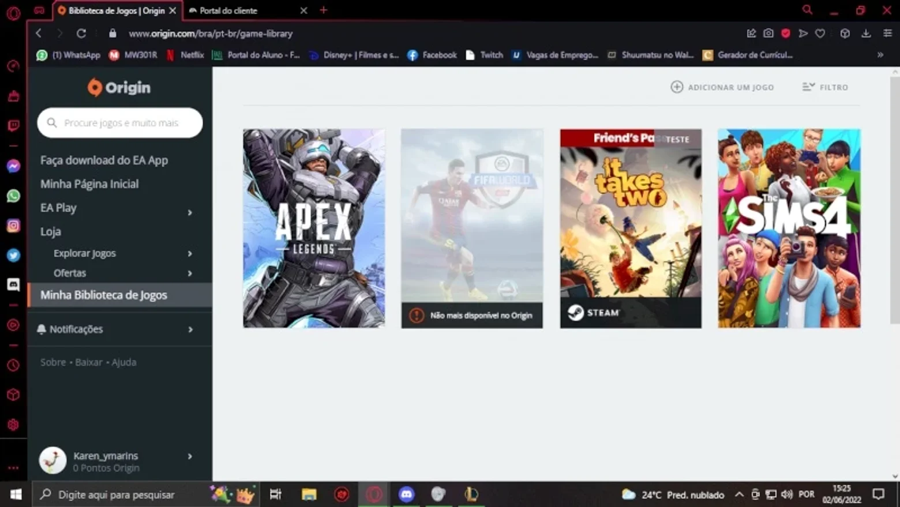The height and width of the screenshot is (507, 900).
Task: Open a new browser tab
Action: coord(324,10)
